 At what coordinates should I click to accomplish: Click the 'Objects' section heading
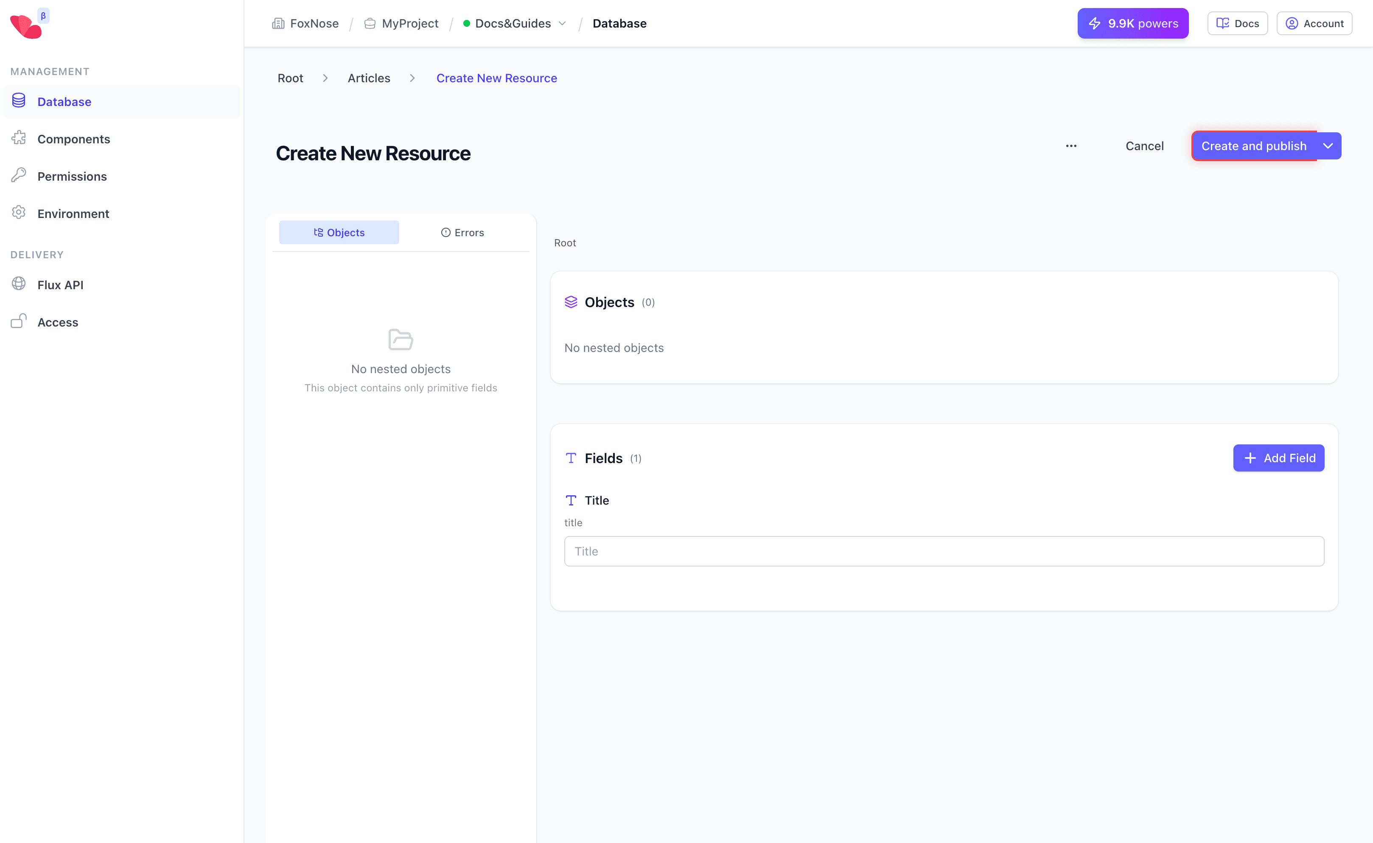(x=609, y=302)
